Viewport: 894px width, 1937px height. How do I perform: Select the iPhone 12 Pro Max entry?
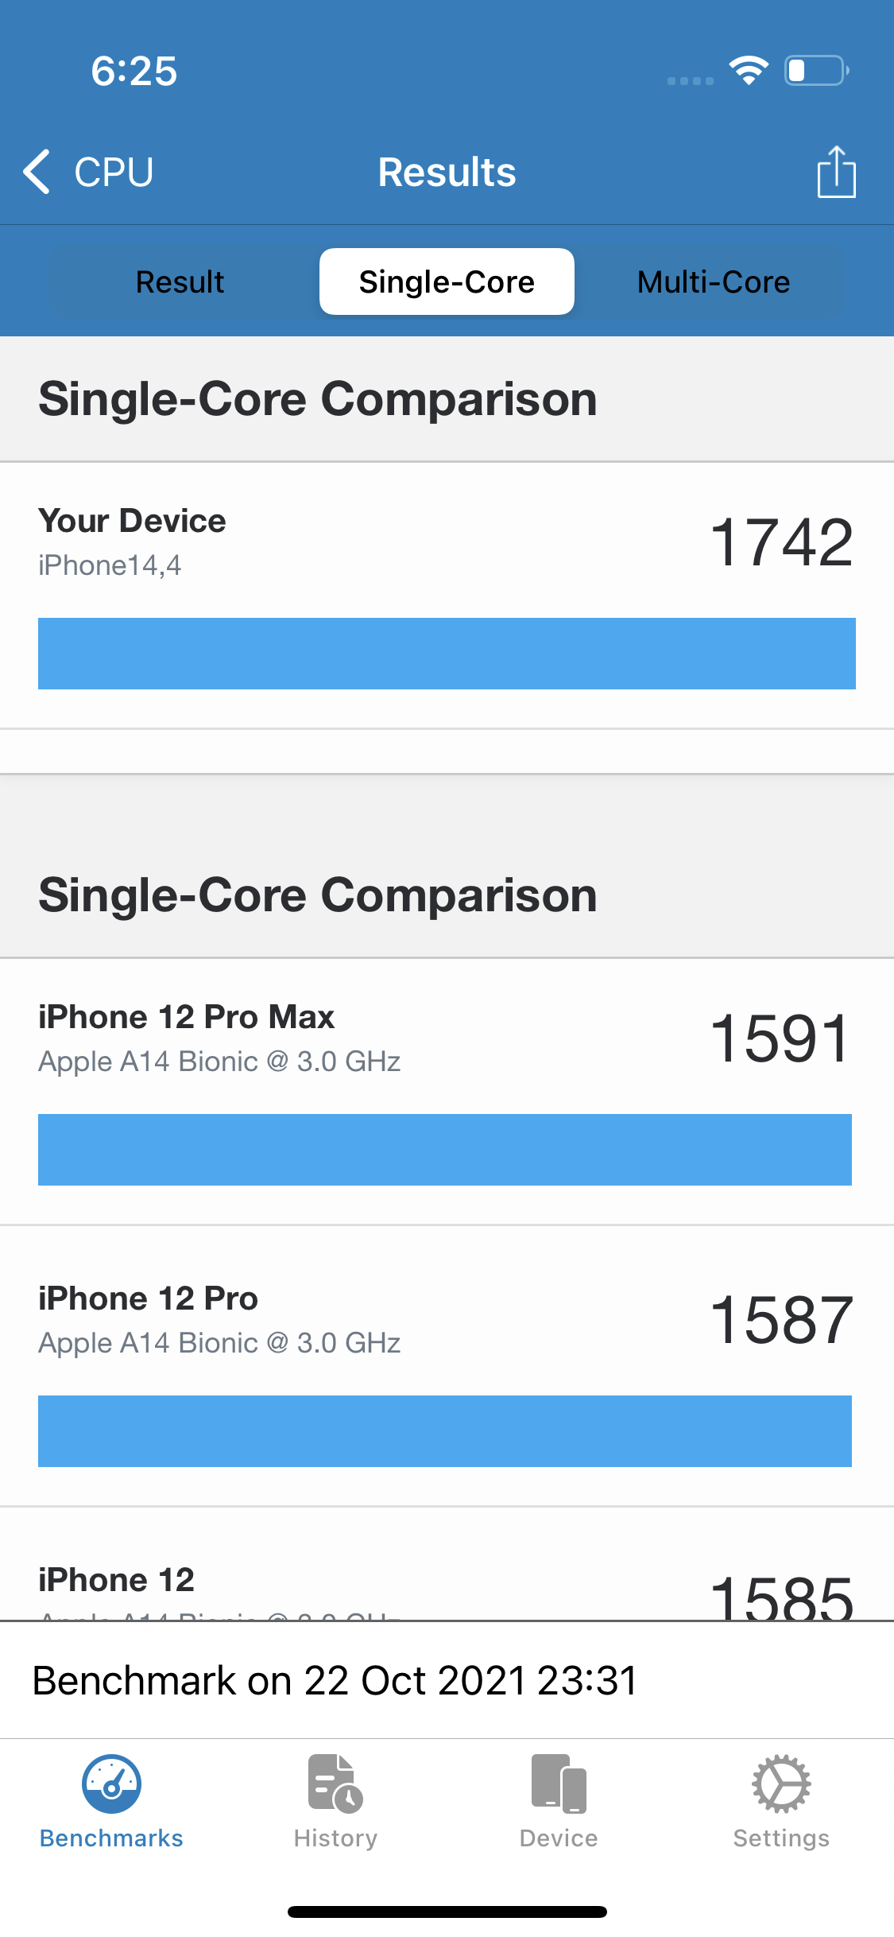click(x=187, y=1018)
